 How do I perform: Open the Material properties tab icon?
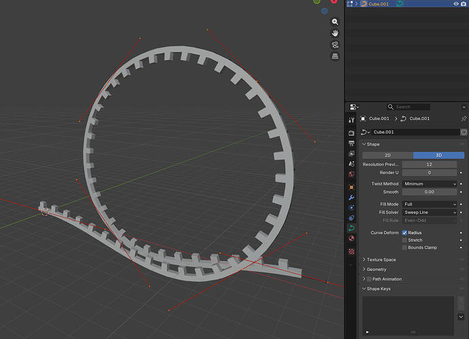(351, 238)
